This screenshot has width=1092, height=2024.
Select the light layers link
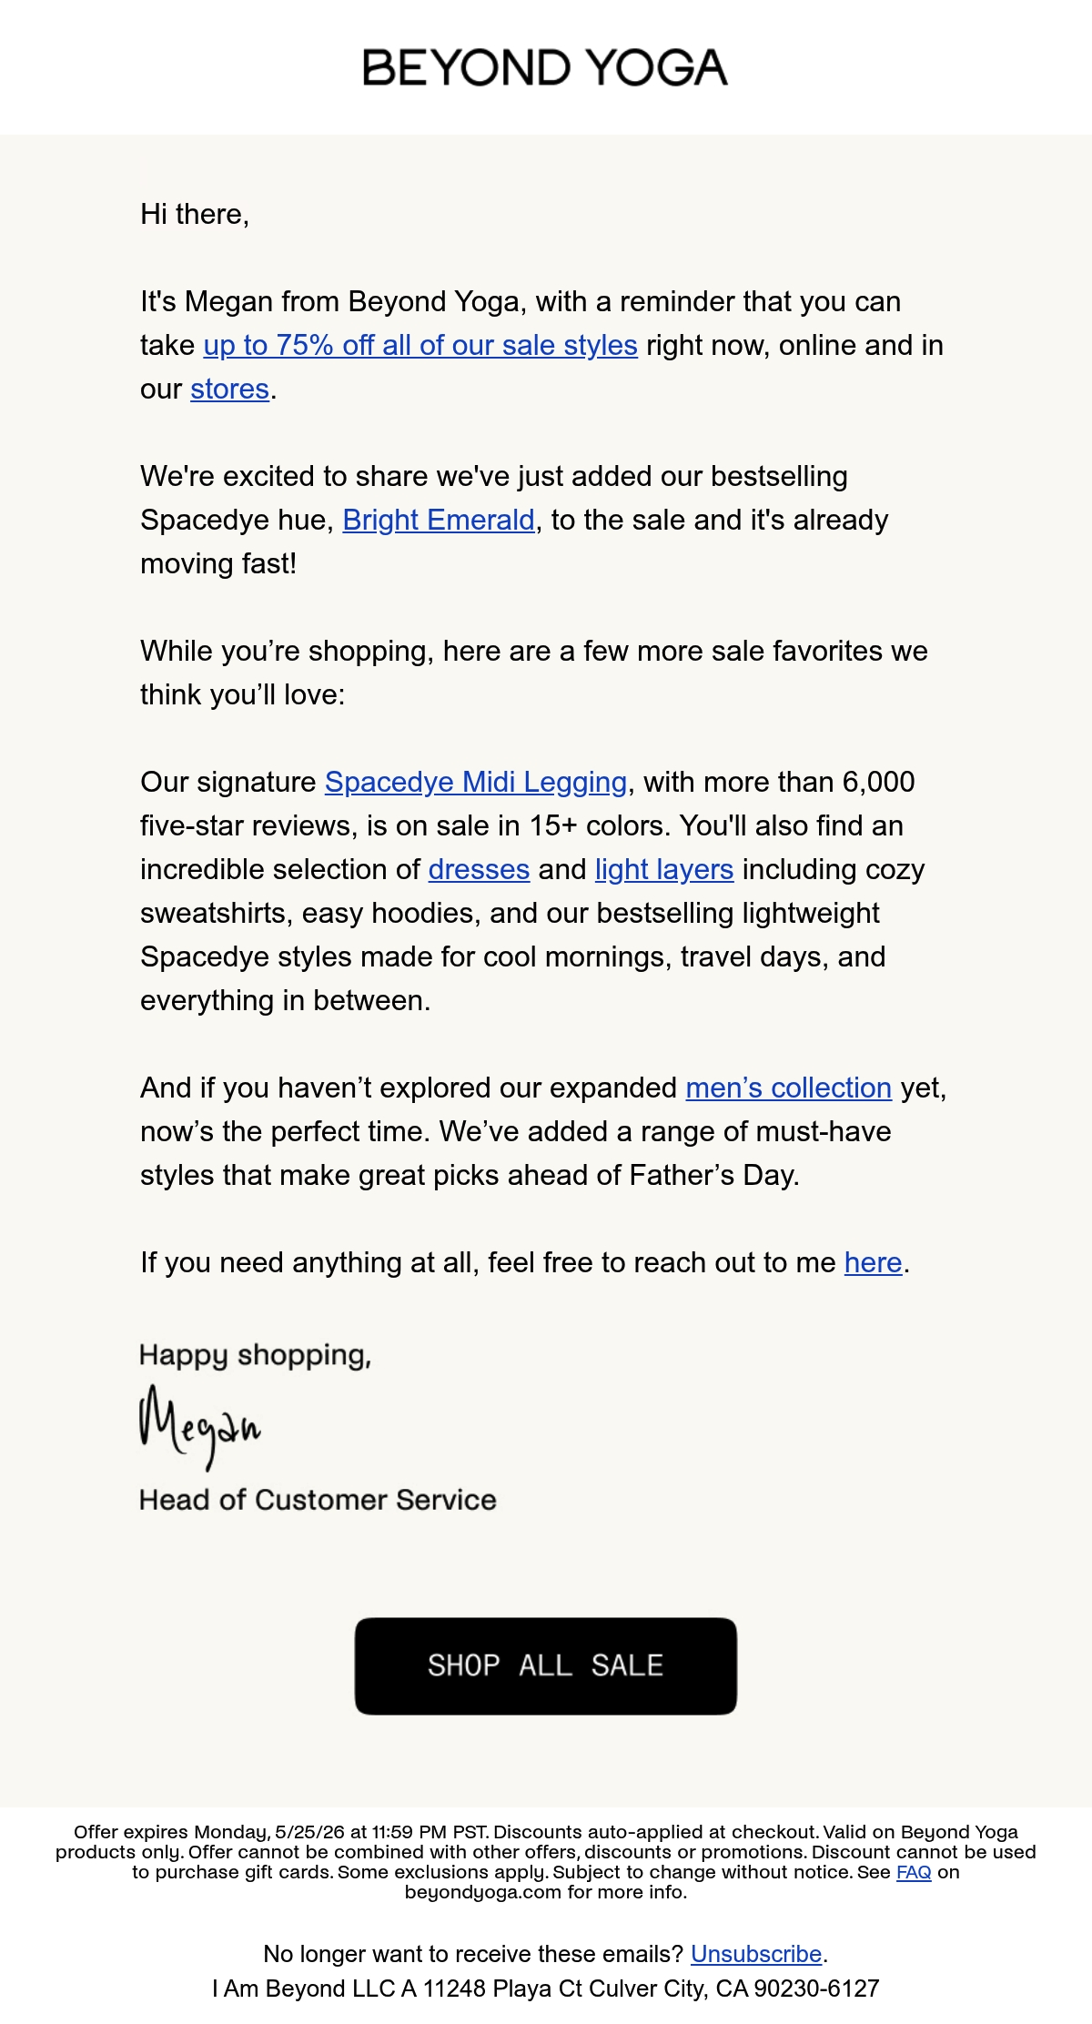coord(664,870)
